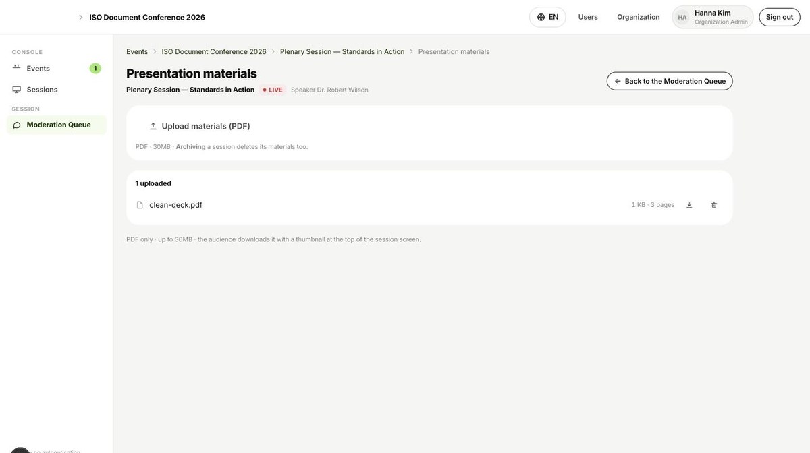Screen dimensions: 810x453
Task: Click the clean-deck.pdf file name
Action: [175, 205]
